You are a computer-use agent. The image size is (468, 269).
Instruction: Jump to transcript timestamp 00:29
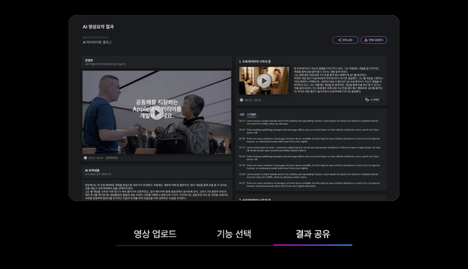point(242,130)
